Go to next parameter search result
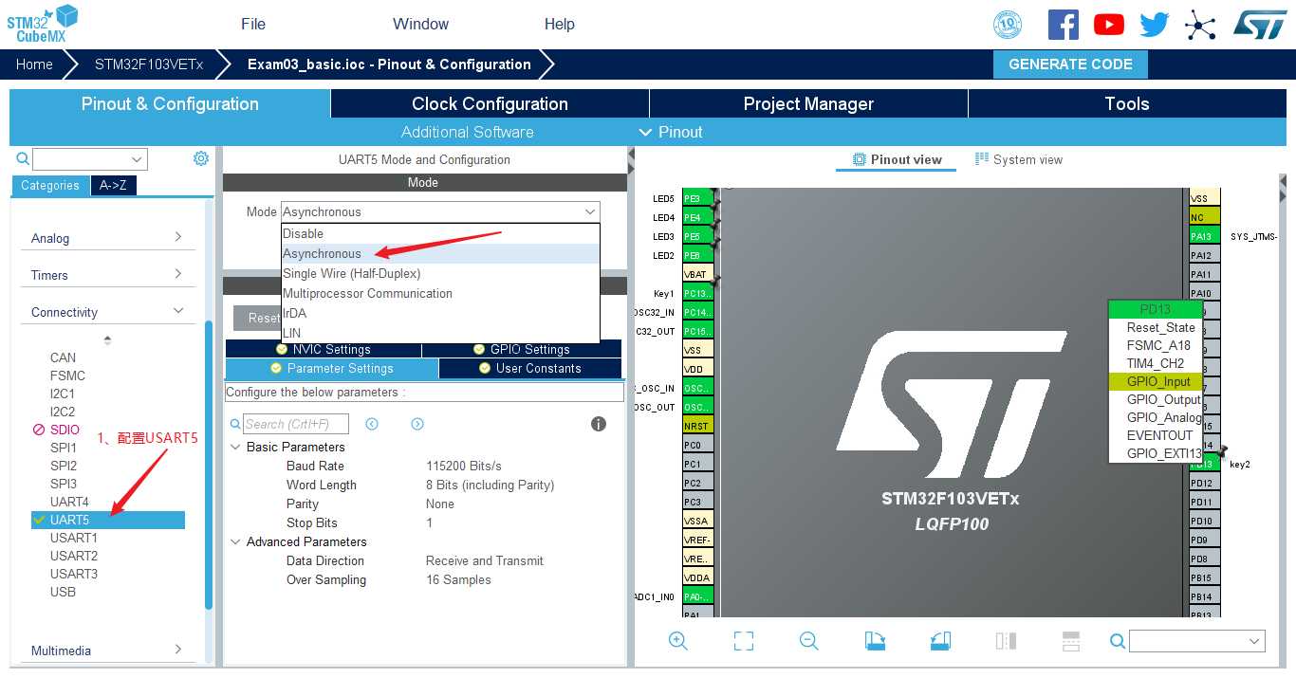This screenshot has height=678, width=1296. click(417, 424)
